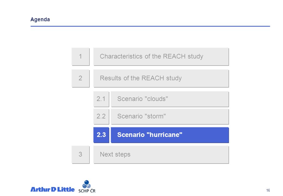This screenshot has width=283, height=196.
Task: Click the highlighted 2.3 number box
Action: tap(101, 135)
